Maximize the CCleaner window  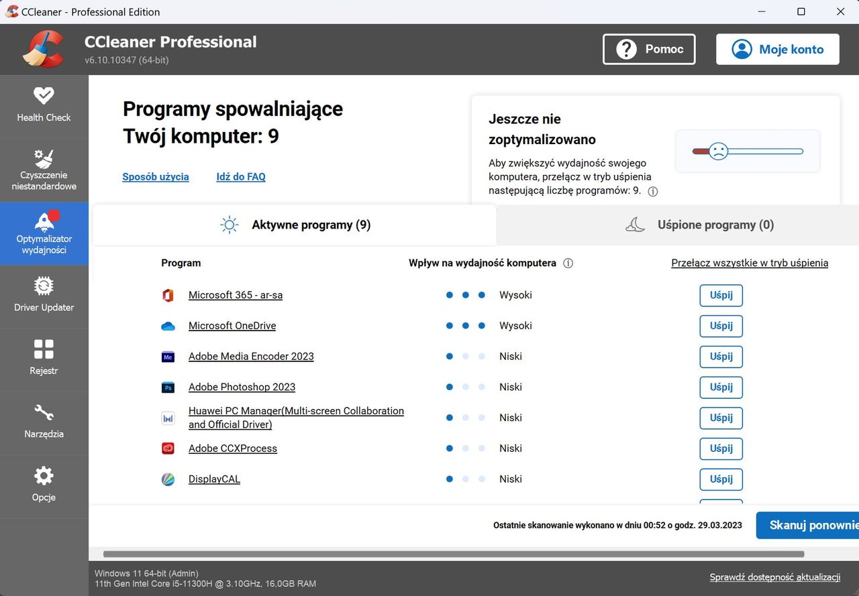coord(801,12)
